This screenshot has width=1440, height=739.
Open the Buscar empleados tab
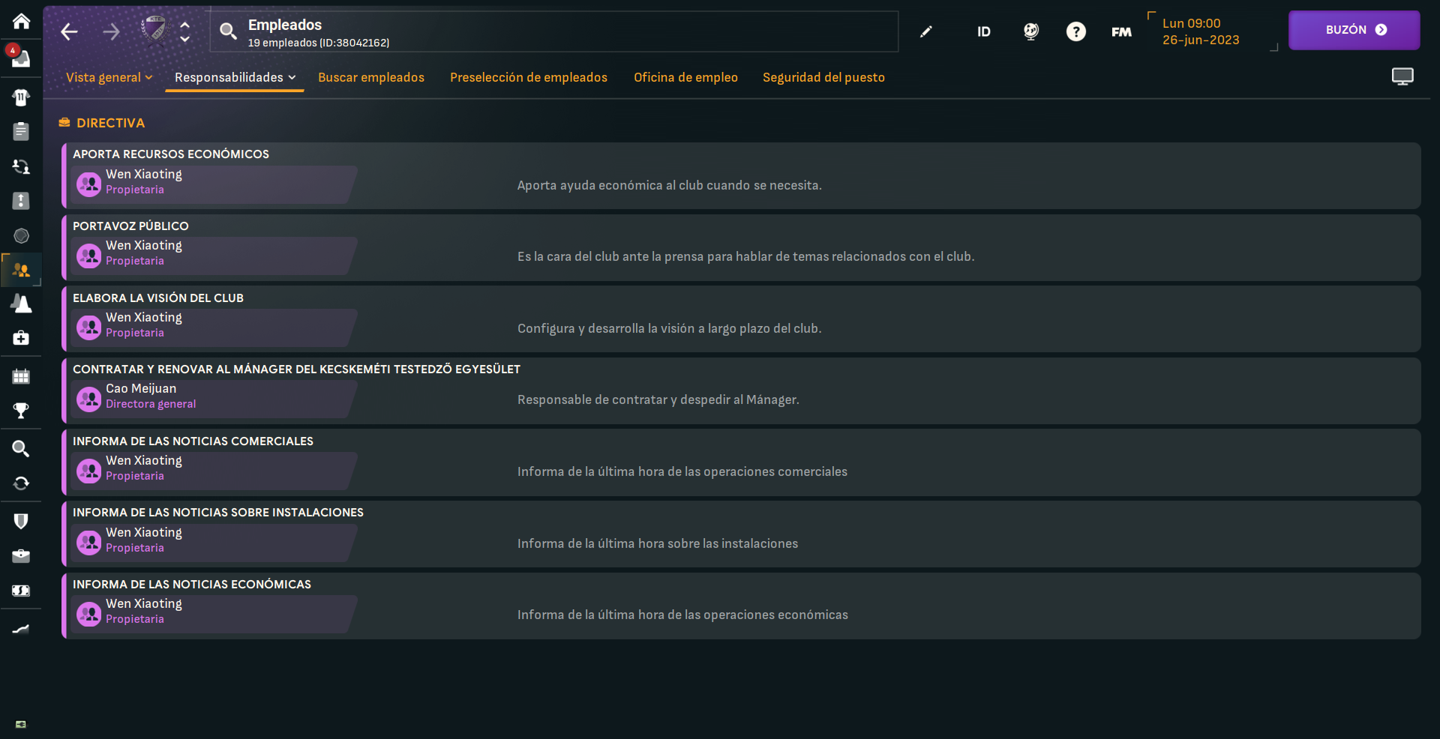click(x=371, y=77)
